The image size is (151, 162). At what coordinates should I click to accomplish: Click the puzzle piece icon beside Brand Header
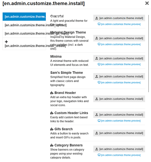click(52, 93)
